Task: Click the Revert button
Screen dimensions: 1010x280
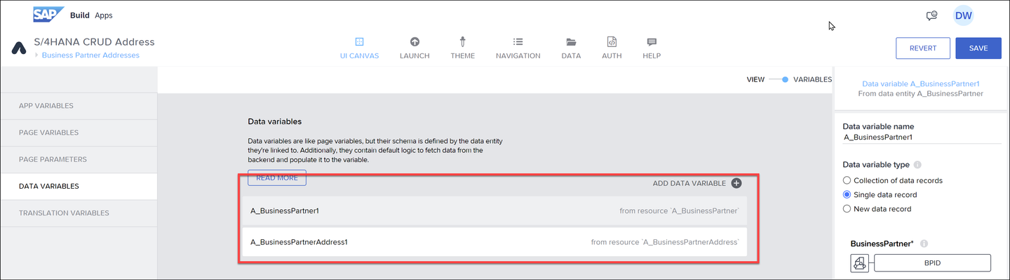Action: pos(922,48)
